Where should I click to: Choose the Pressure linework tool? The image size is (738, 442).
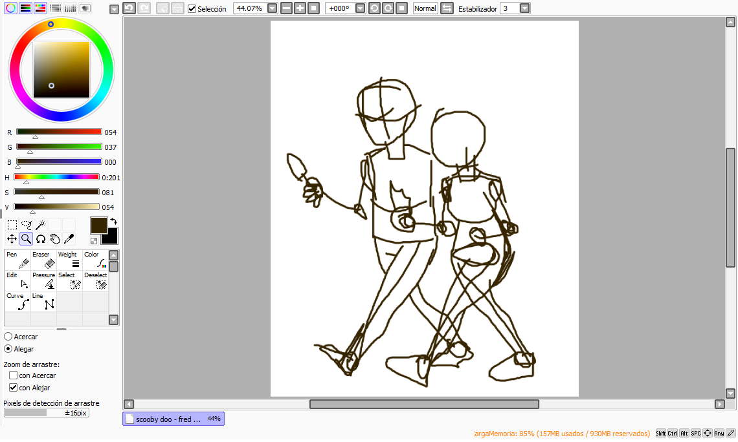(44, 280)
